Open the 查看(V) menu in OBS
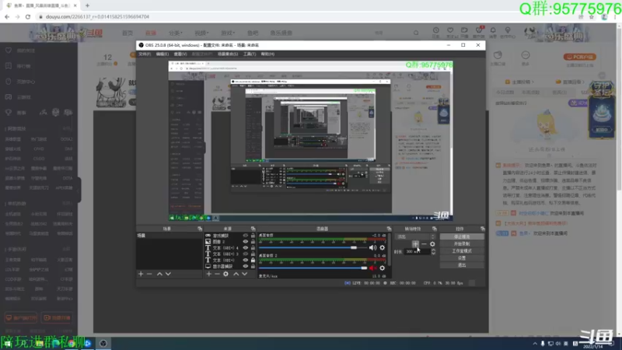The height and width of the screenshot is (350, 622). coord(180,54)
